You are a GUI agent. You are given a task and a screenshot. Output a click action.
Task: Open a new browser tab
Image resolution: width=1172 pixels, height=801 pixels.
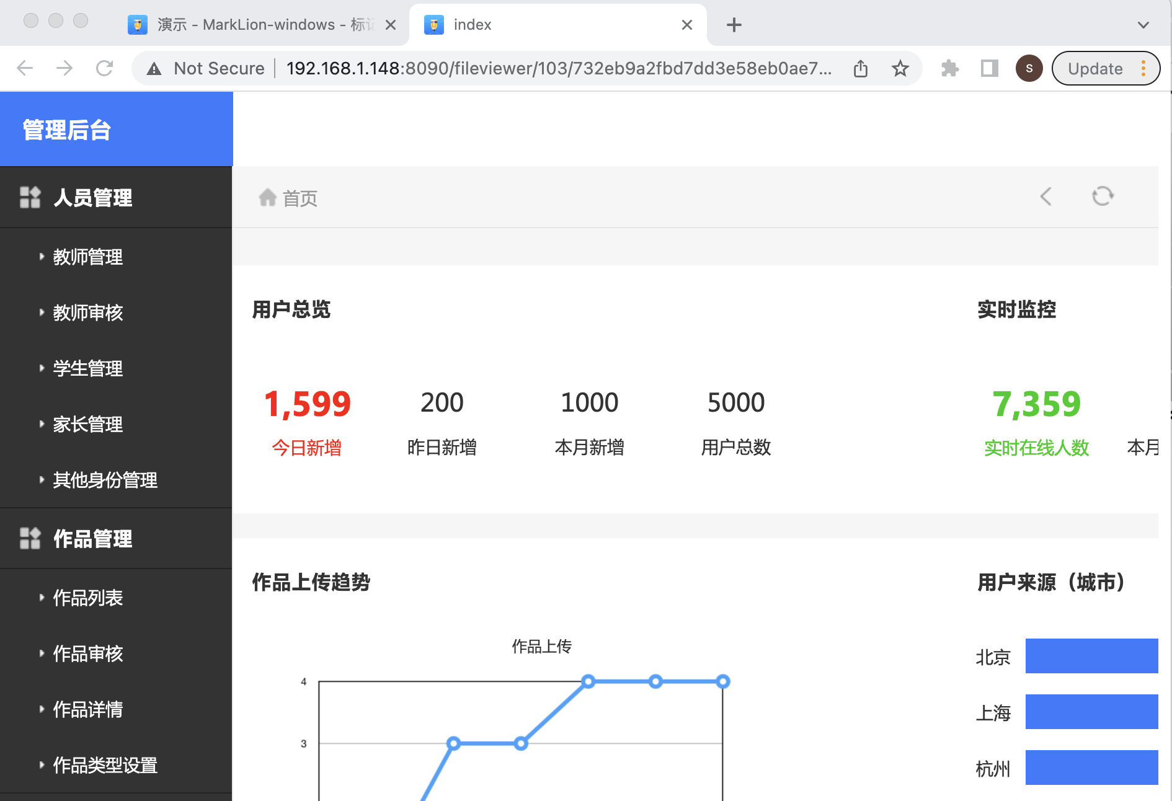[734, 25]
